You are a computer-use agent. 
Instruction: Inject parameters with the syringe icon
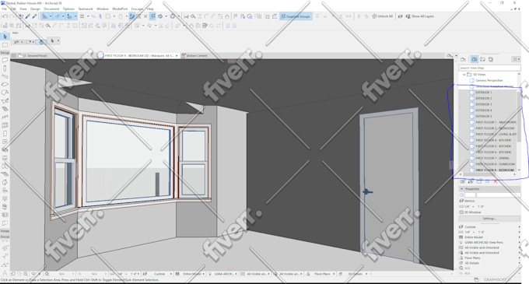pyautogui.click(x=34, y=16)
